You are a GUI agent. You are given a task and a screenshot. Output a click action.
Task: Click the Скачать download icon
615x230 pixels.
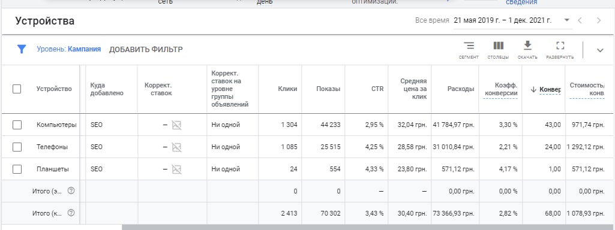[x=527, y=46]
